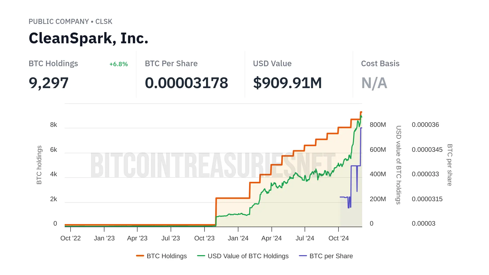The height and width of the screenshot is (275, 489).
Task: Click the Oct '23 x-axis tick label
Action: (204, 238)
